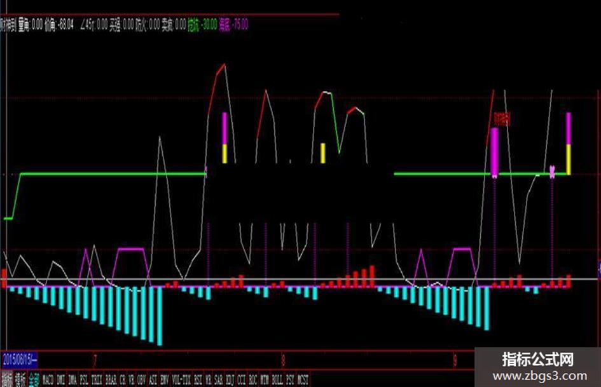Open the BOLL indicator tab
This screenshot has height=387, width=601.
click(x=277, y=380)
